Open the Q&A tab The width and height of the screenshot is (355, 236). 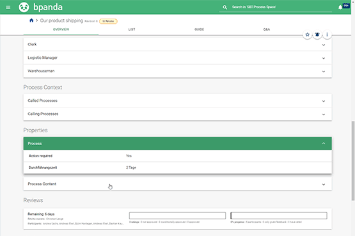click(x=267, y=29)
